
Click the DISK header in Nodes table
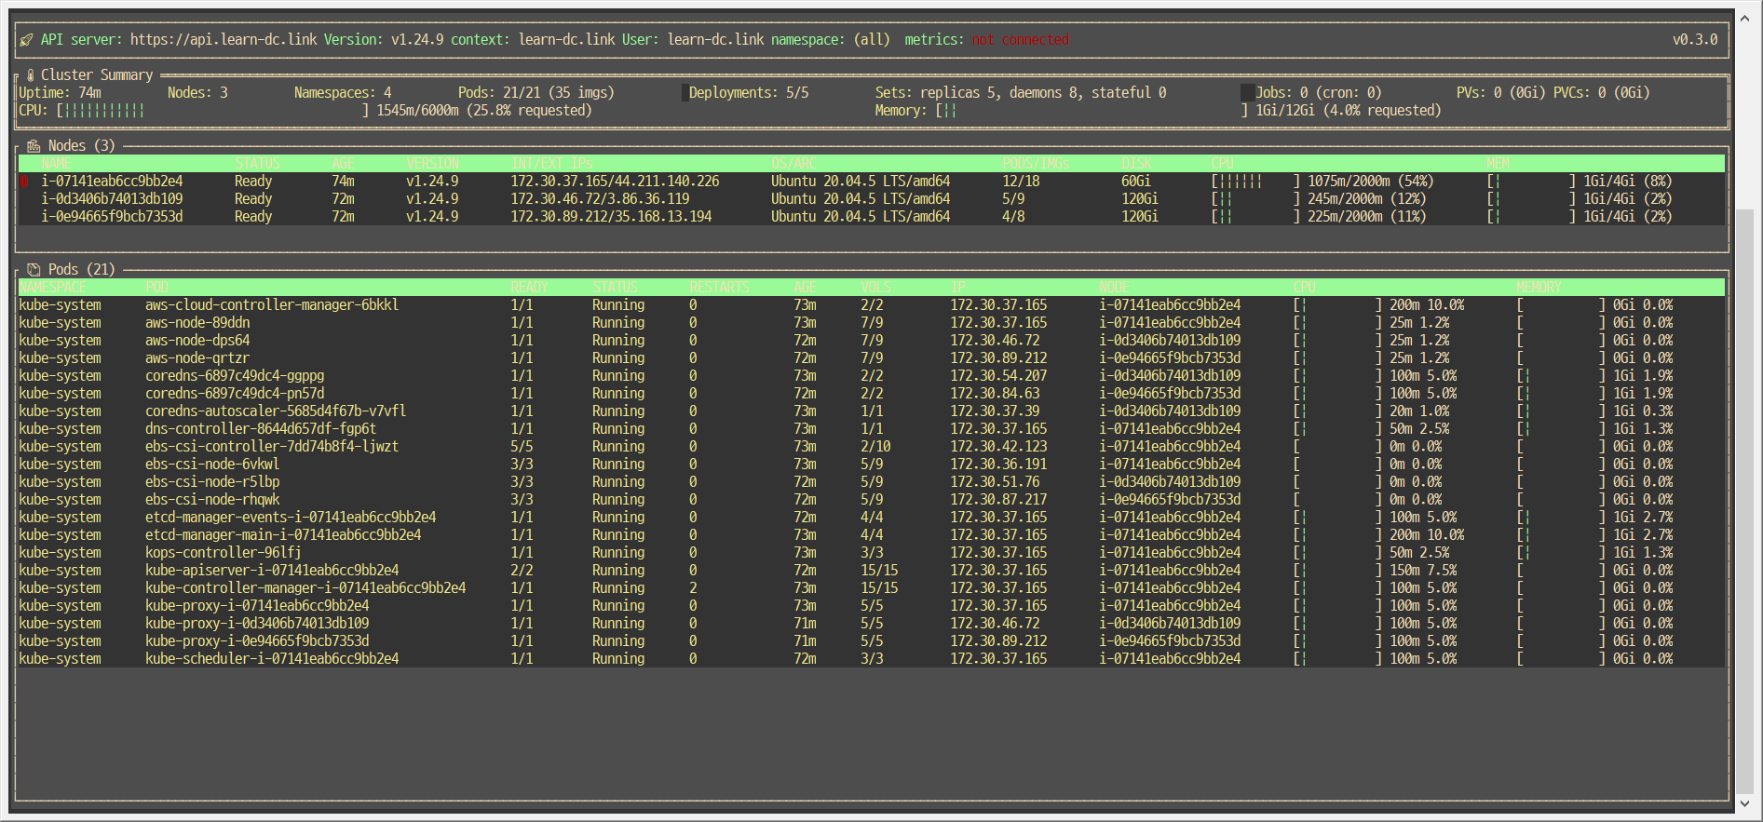1136,164
